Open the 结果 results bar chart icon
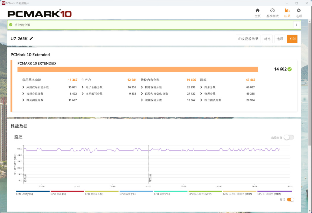Screen dimensions: 312x213 click(x=287, y=10)
